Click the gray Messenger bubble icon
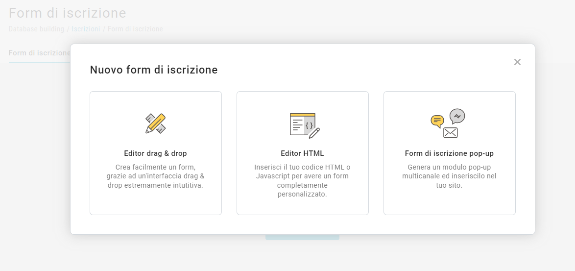575x271 pixels. 457,116
